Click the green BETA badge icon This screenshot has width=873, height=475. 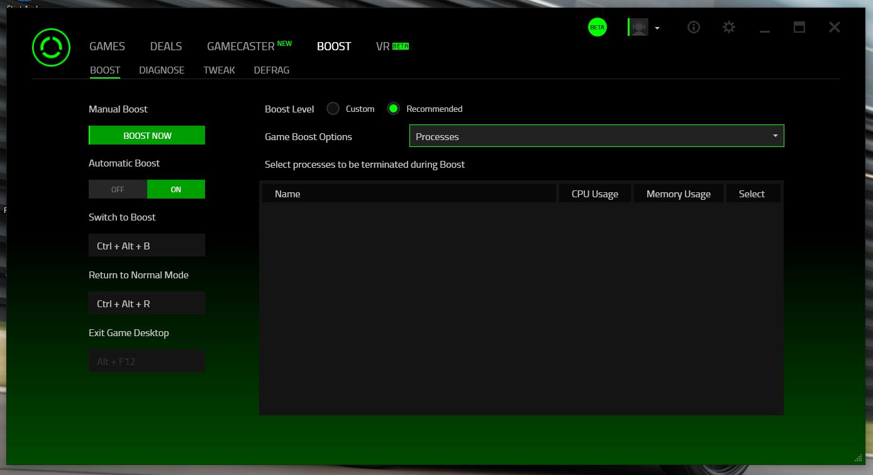click(597, 27)
